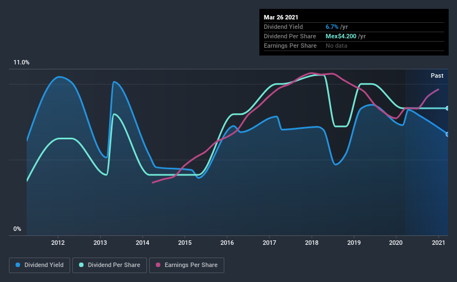Click the No data earnings value
The height and width of the screenshot is (282, 457).
(336, 46)
